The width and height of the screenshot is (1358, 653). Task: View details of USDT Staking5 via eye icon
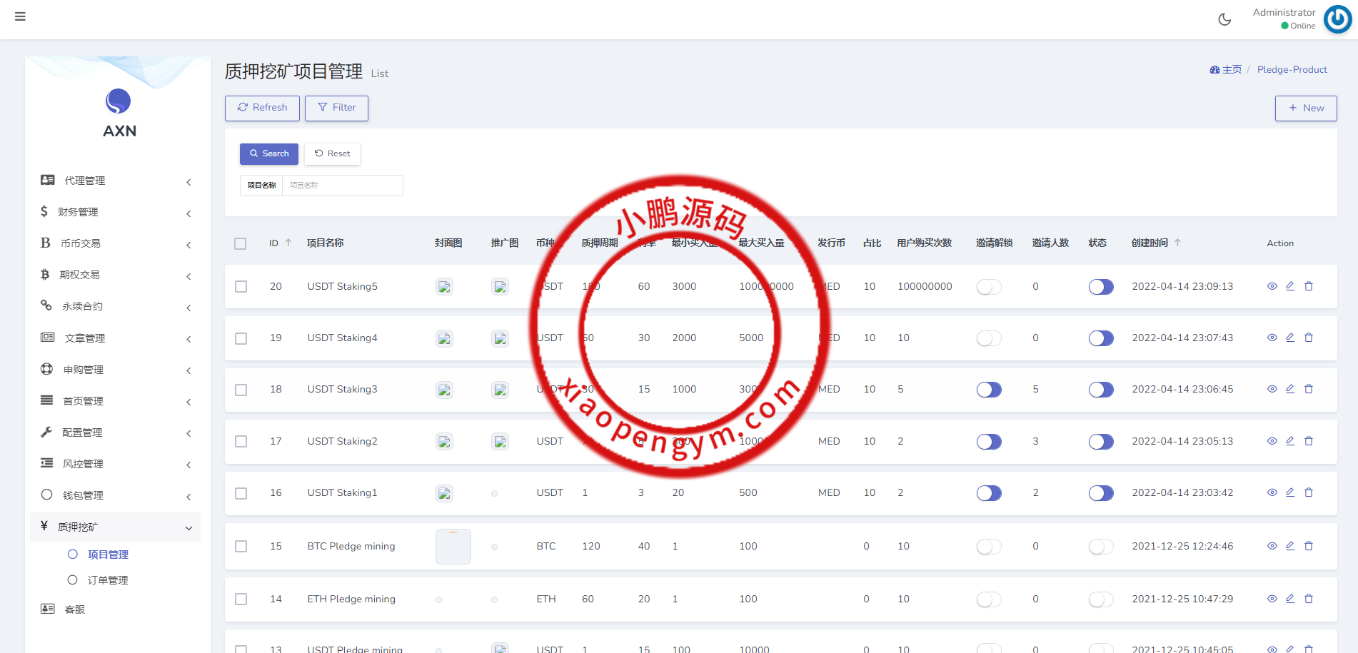click(x=1272, y=286)
